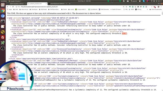Open a new Chrome tab
Screen dimensions: 163x91
coord(70,4)
